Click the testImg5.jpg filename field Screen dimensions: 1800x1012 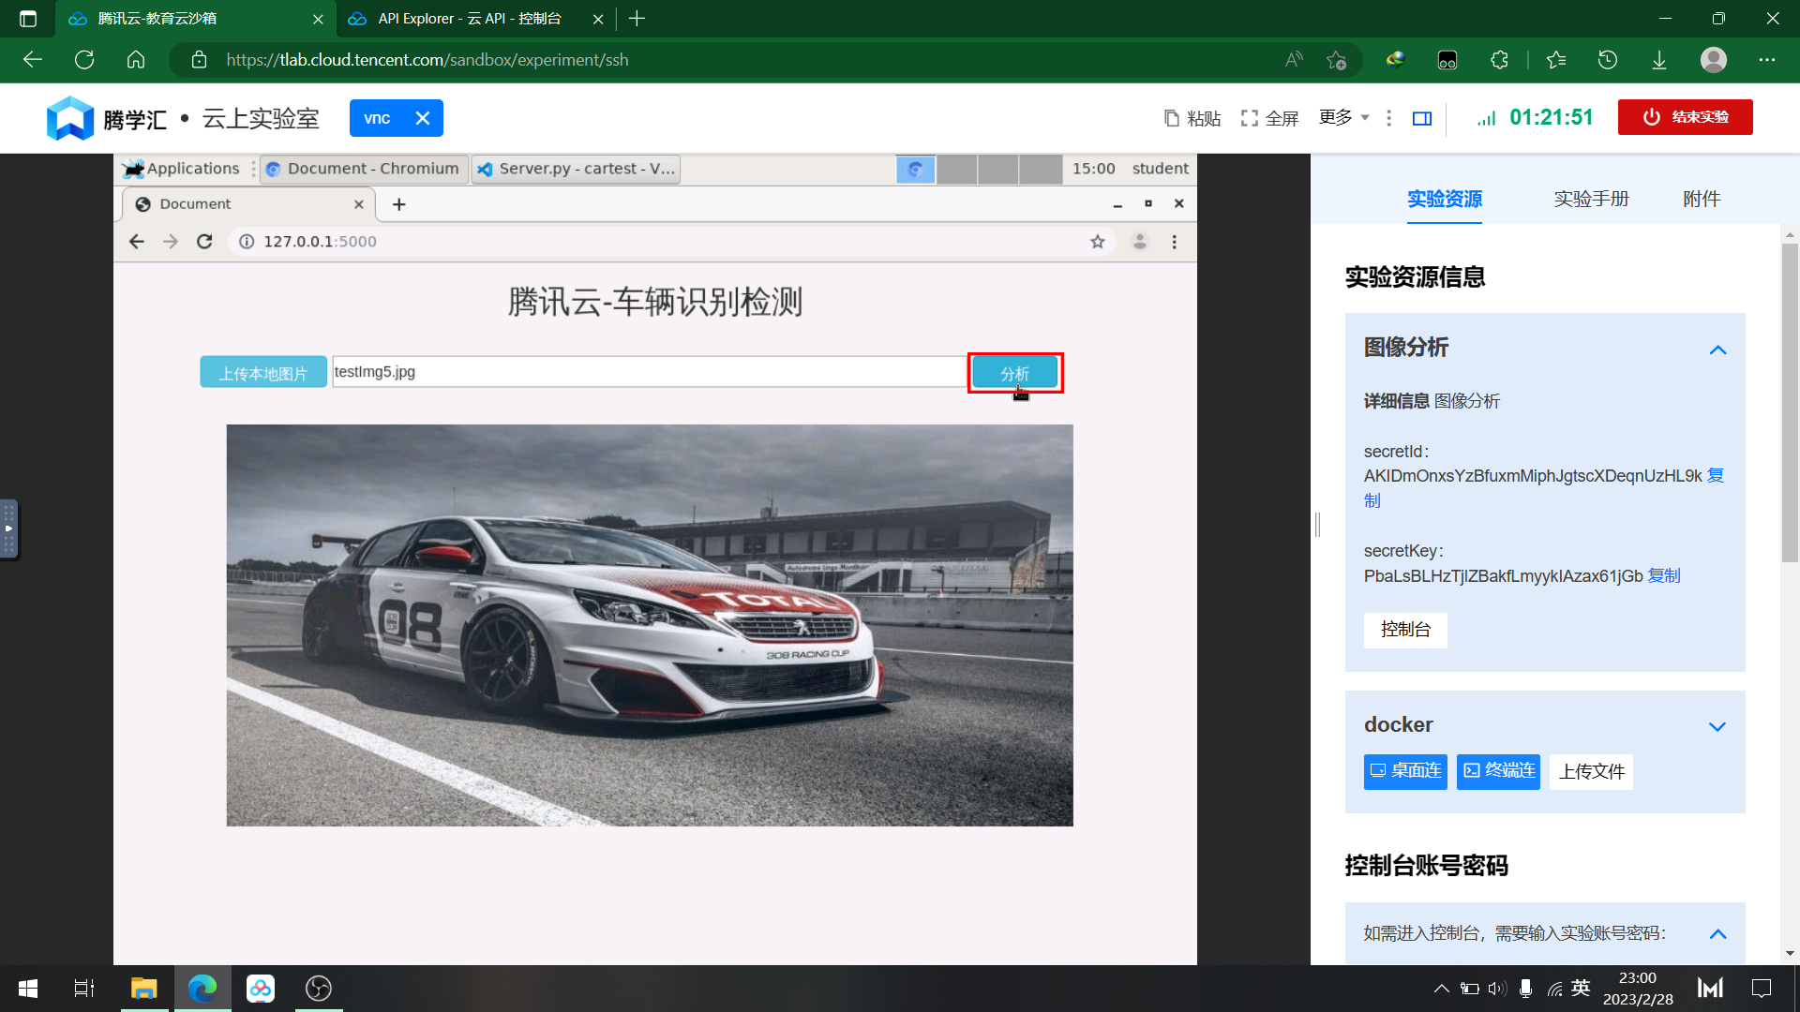coord(649,372)
